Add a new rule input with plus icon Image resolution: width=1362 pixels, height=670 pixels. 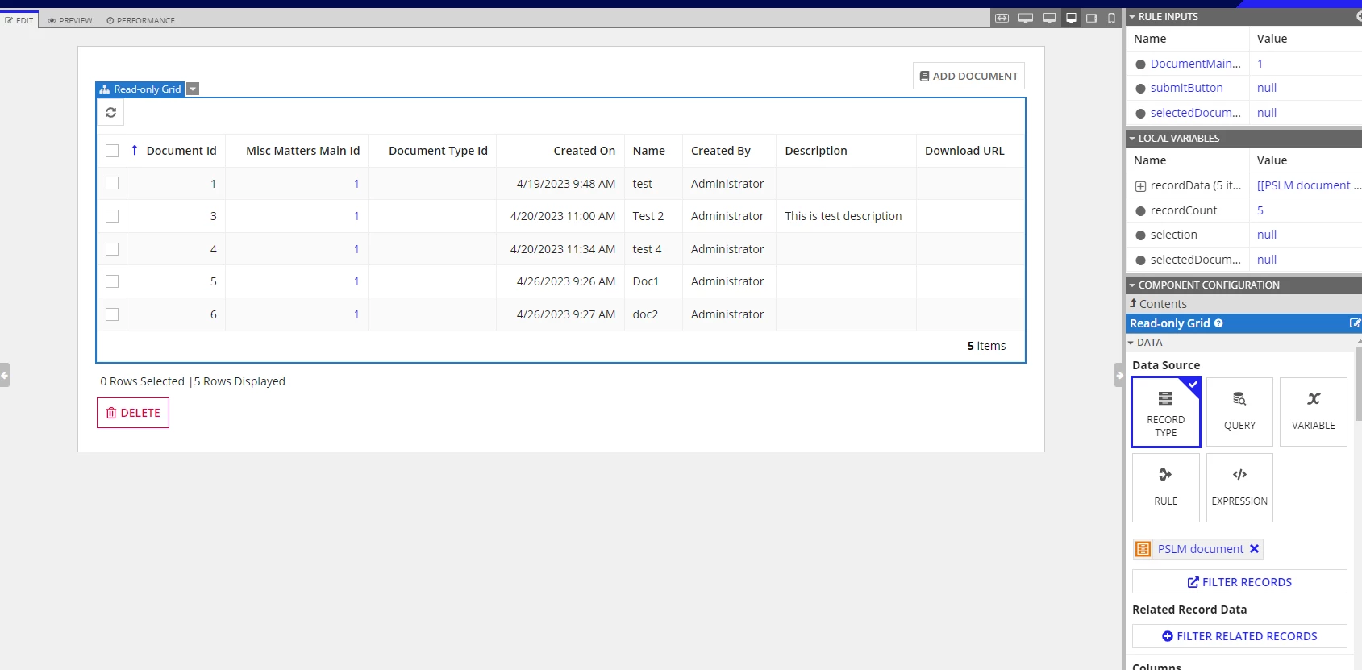[1359, 16]
